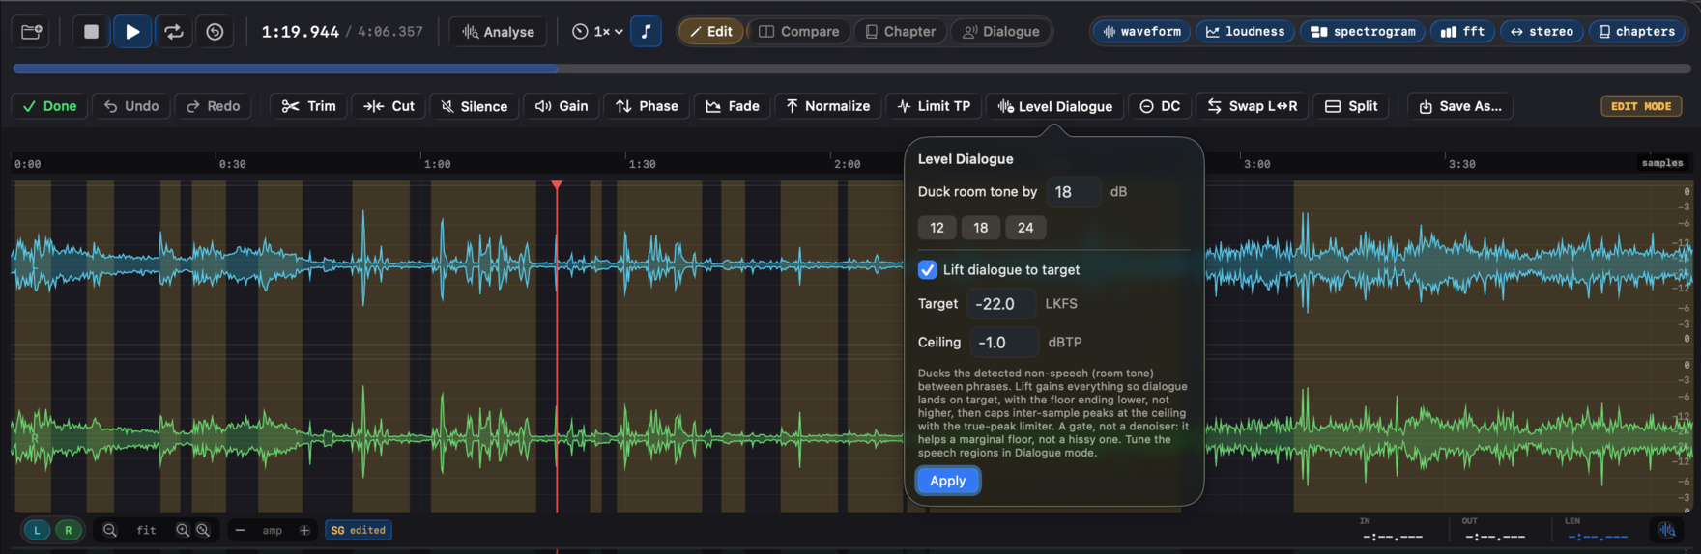Click the LEN selection length readout

(x=1598, y=536)
